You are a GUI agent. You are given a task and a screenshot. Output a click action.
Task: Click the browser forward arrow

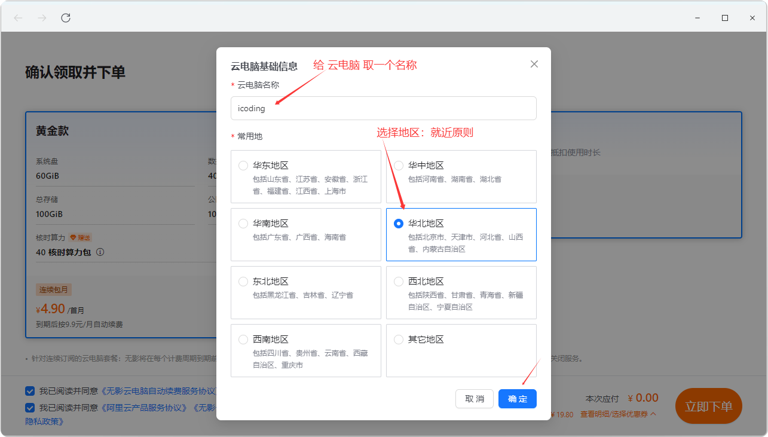(42, 18)
